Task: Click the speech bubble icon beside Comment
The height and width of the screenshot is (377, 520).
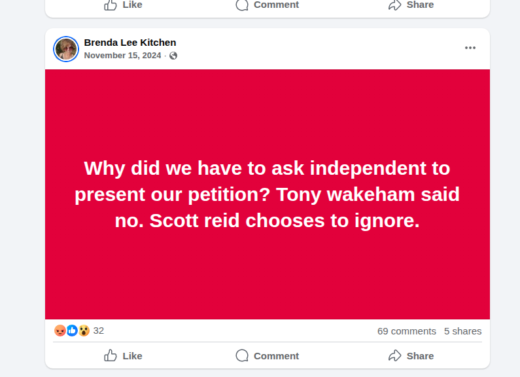Action: coord(242,355)
